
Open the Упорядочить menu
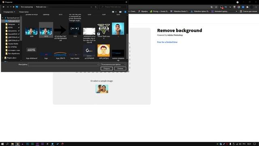[9, 12]
